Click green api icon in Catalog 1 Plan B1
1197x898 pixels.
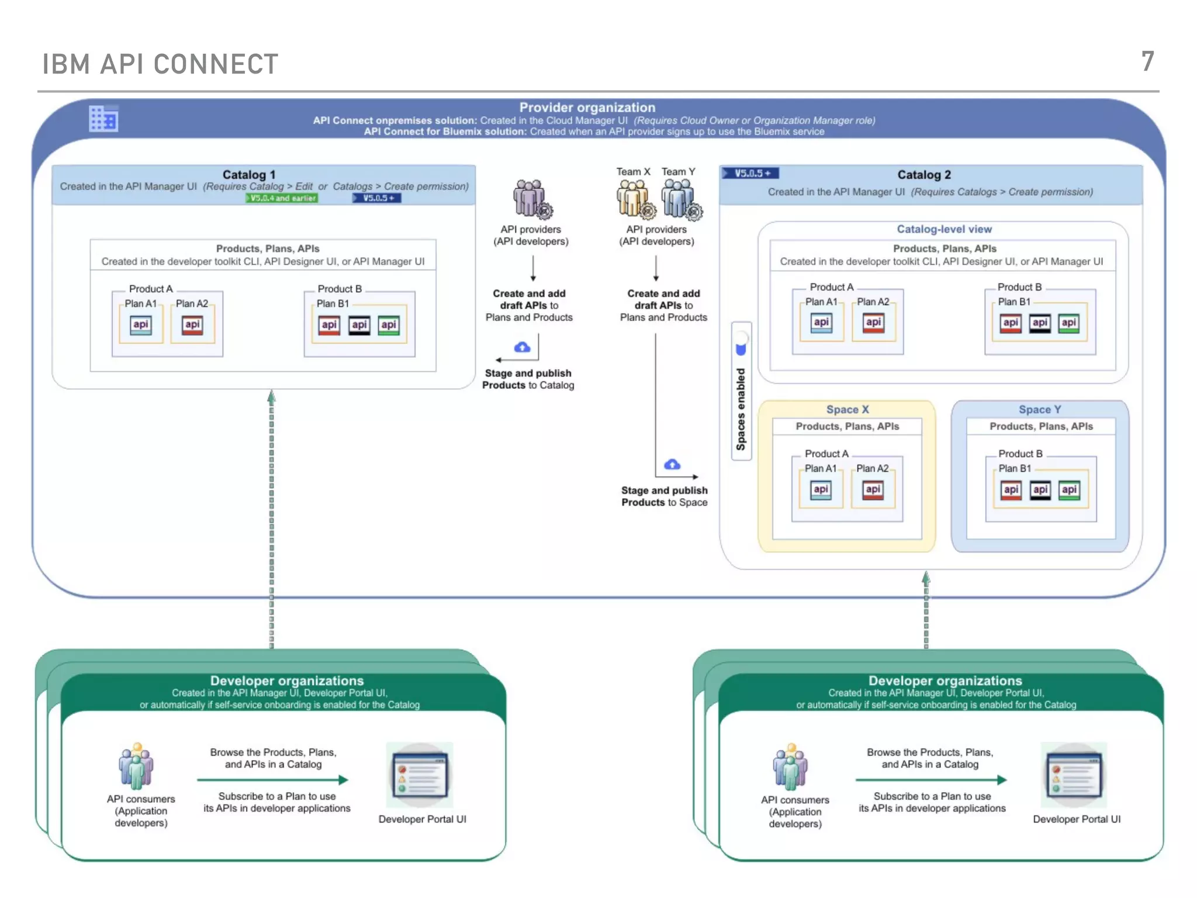[389, 326]
